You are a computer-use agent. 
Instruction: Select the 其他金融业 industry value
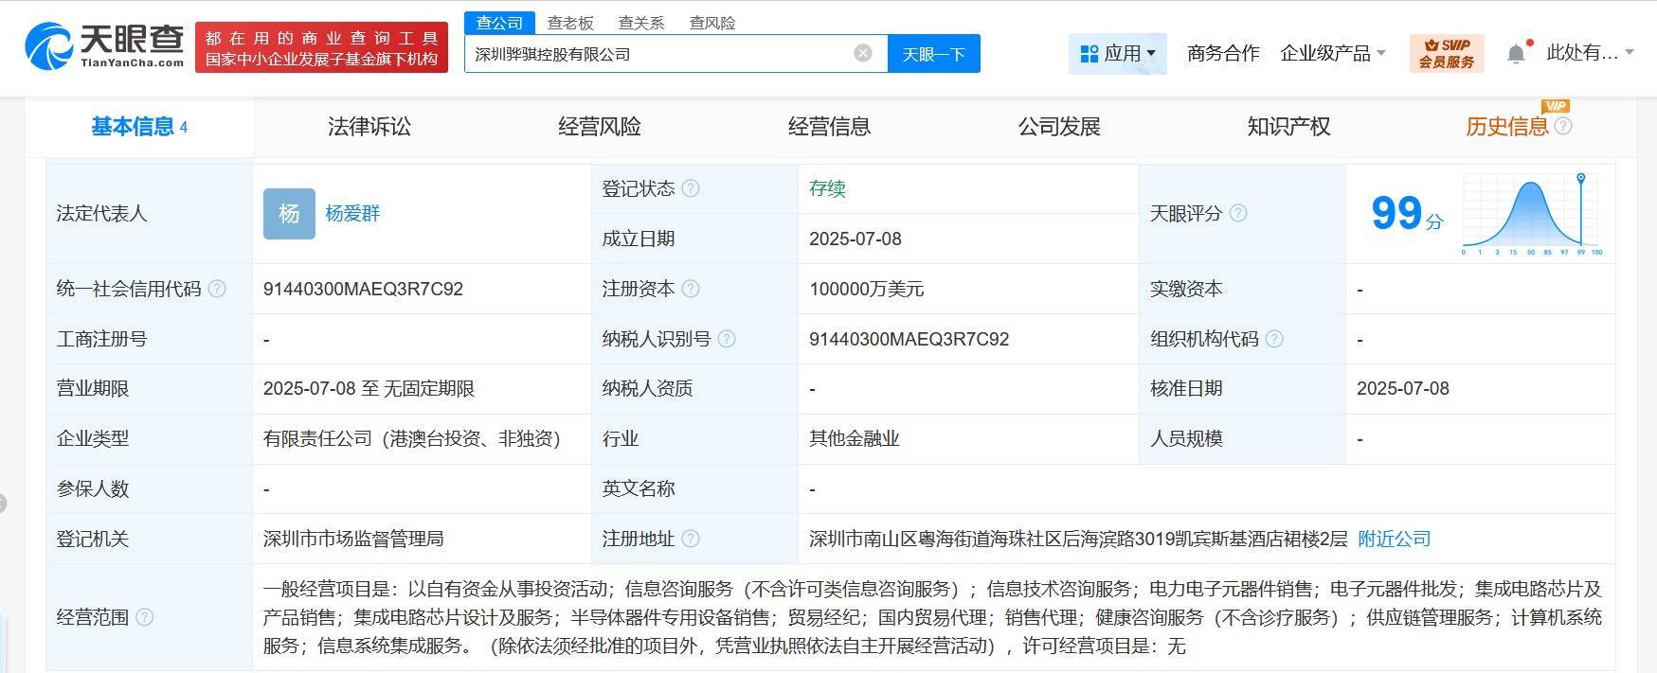click(x=855, y=438)
